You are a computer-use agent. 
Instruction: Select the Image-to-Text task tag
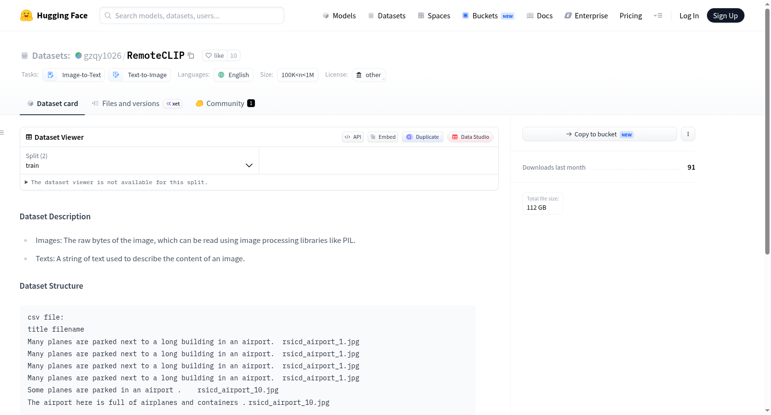(x=74, y=75)
